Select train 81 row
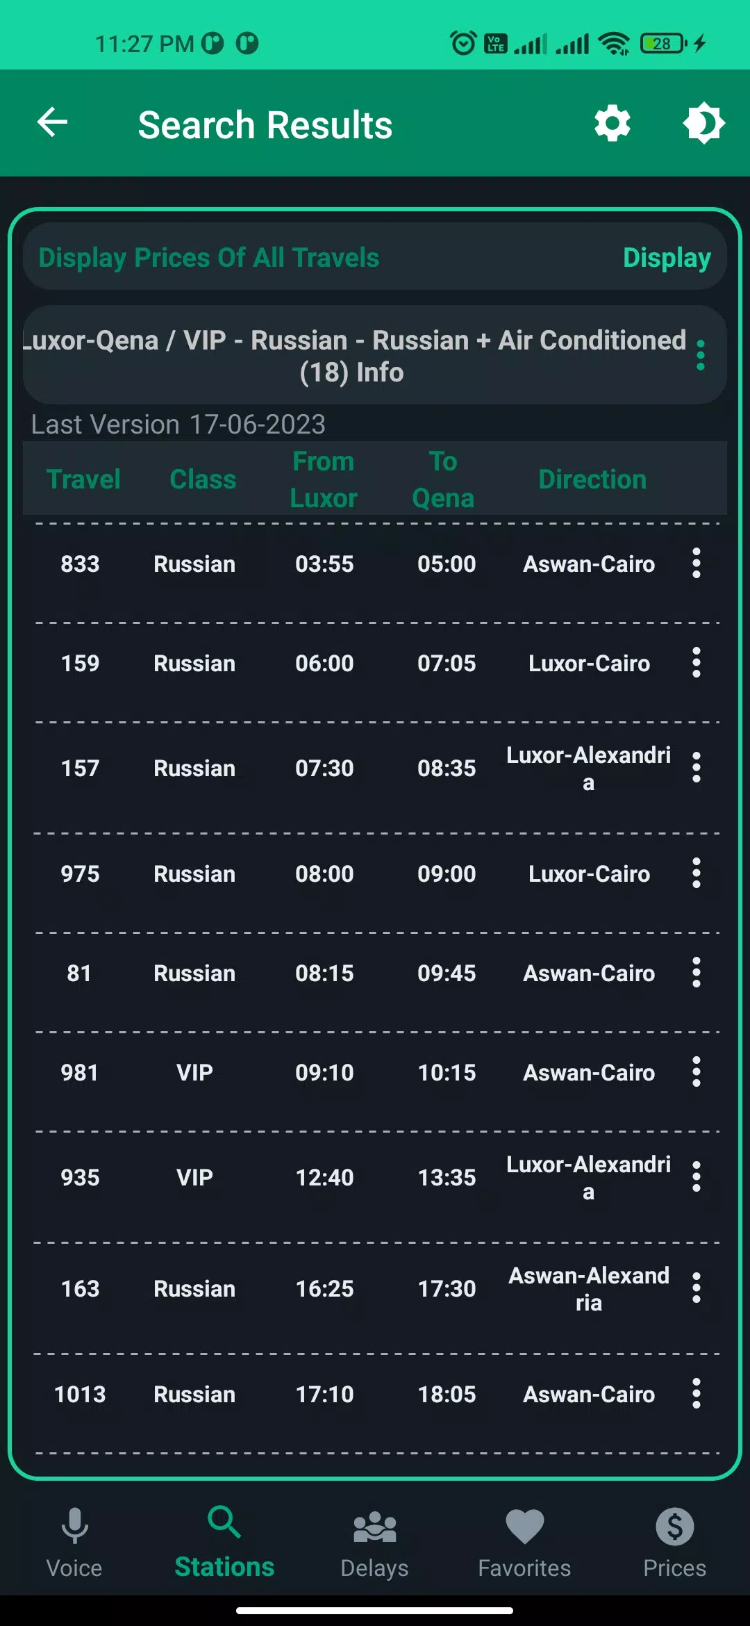 (x=347, y=973)
